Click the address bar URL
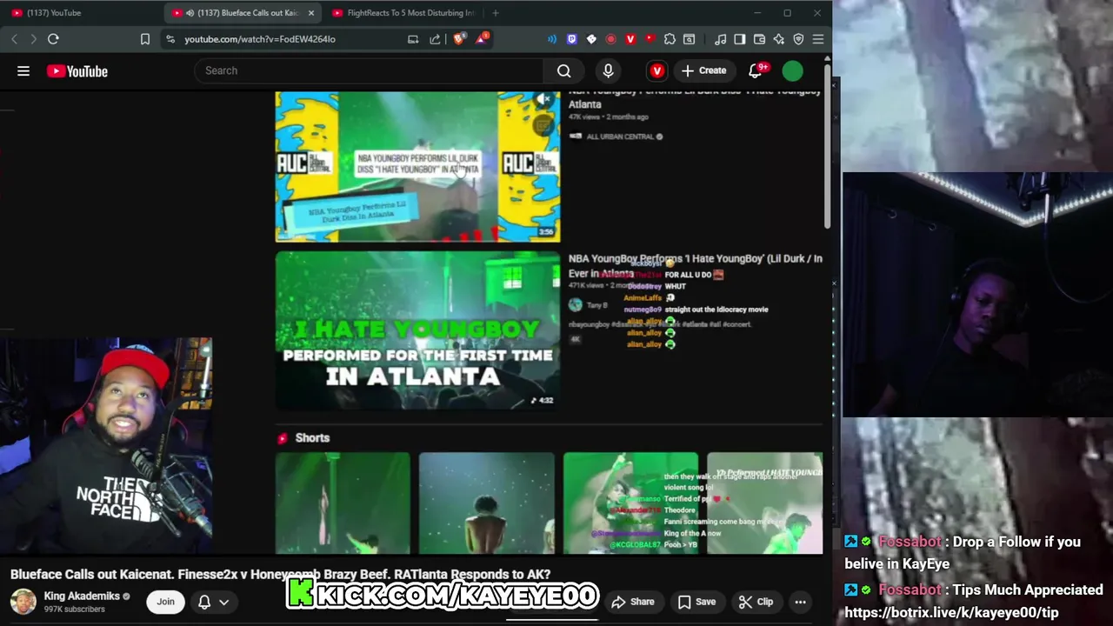Viewport: 1113px width, 626px height. tap(259, 39)
